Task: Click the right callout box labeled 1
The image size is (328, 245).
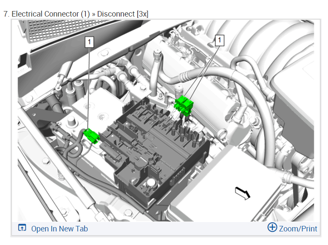Action: (219, 40)
